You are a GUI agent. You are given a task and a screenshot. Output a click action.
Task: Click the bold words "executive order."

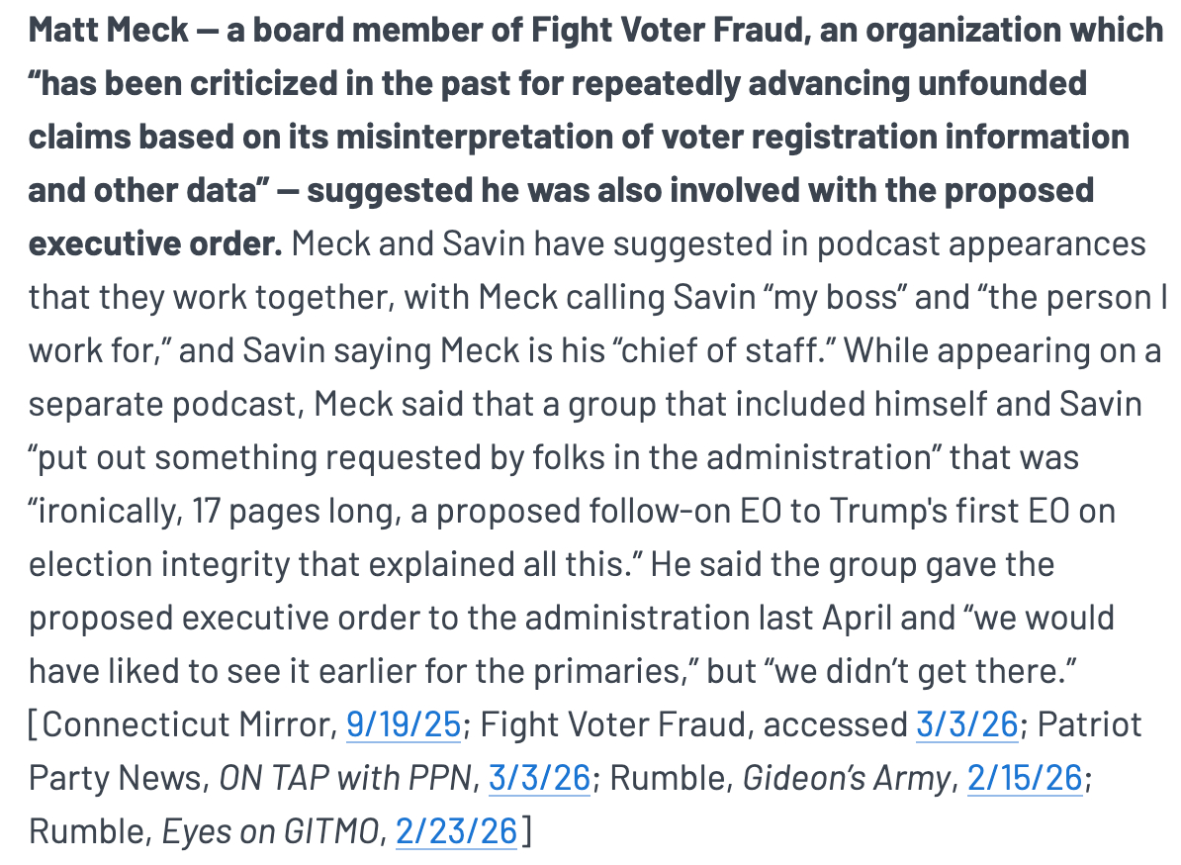click(155, 244)
